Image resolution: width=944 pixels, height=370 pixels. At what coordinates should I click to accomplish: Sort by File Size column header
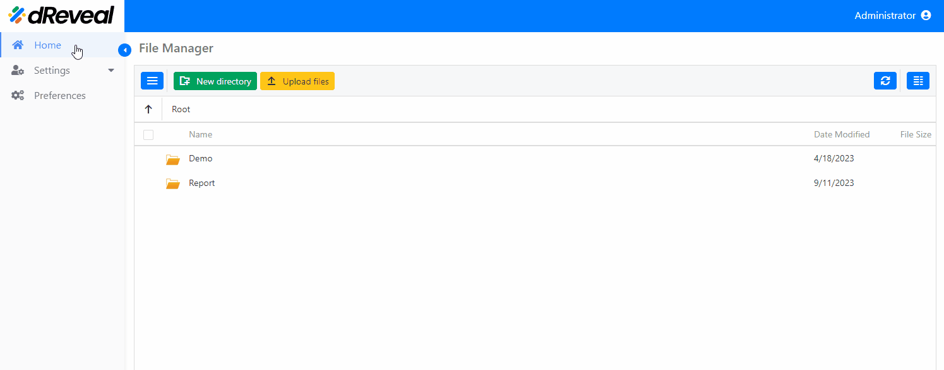coord(916,134)
